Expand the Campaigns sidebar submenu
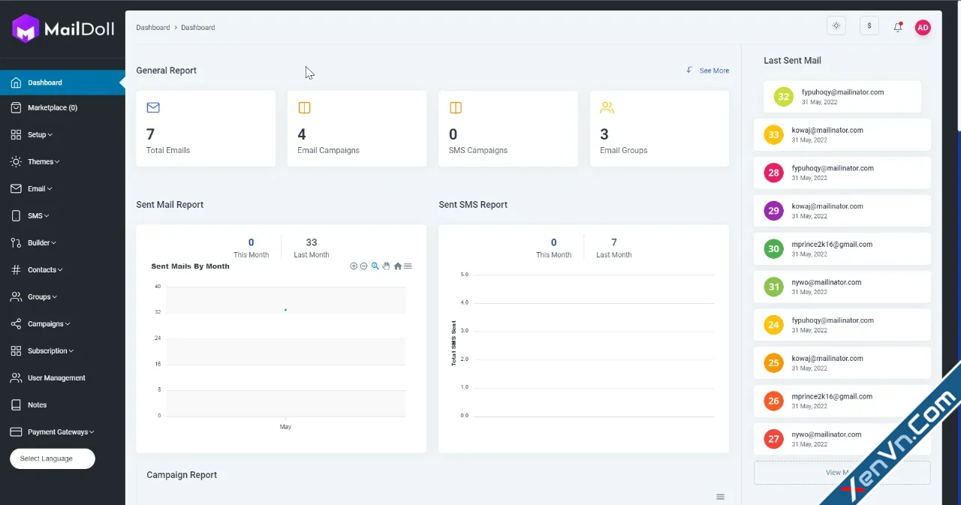Image resolution: width=961 pixels, height=505 pixels. click(49, 324)
